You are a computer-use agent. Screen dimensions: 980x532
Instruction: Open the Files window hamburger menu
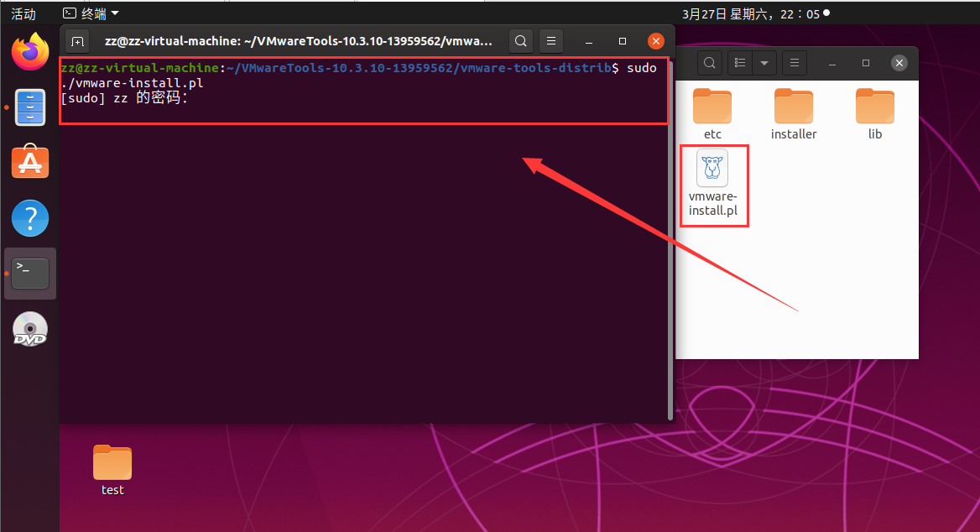click(x=795, y=63)
